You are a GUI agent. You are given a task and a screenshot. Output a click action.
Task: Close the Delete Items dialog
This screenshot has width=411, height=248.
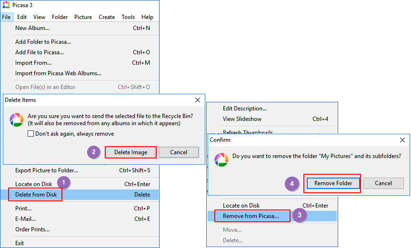click(198, 100)
